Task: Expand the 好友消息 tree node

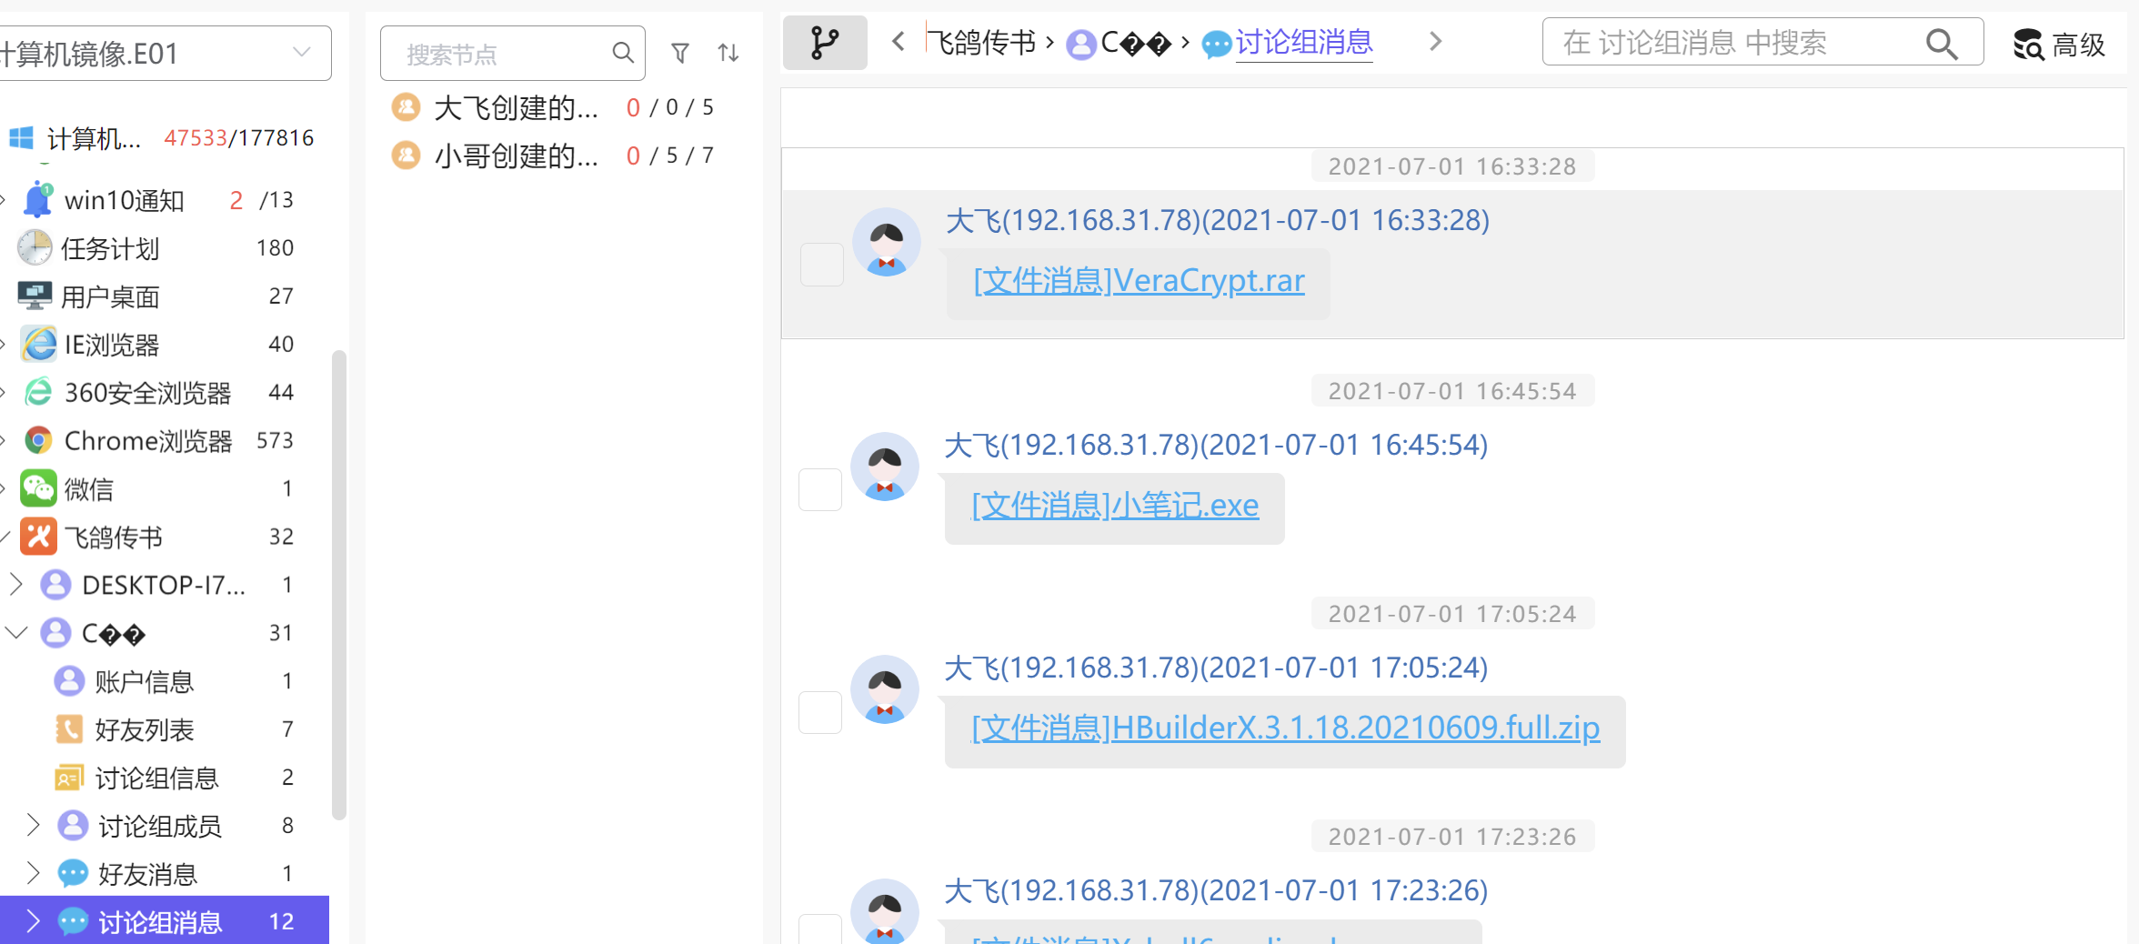Action: click(x=34, y=873)
